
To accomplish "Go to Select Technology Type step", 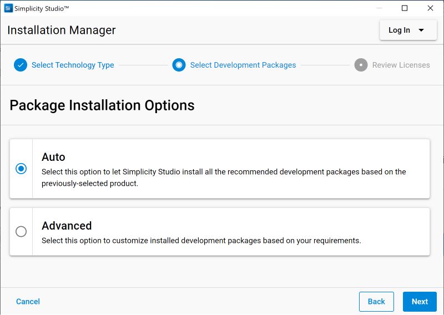I will pyautogui.click(x=73, y=65).
